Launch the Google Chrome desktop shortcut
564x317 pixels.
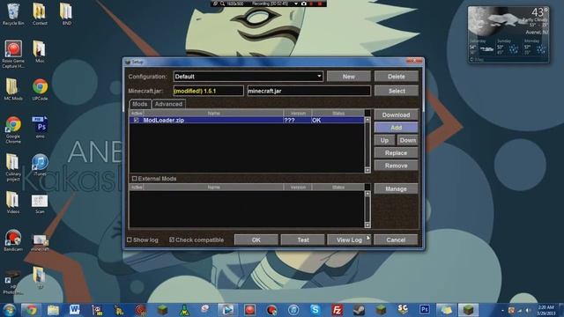tap(13, 129)
